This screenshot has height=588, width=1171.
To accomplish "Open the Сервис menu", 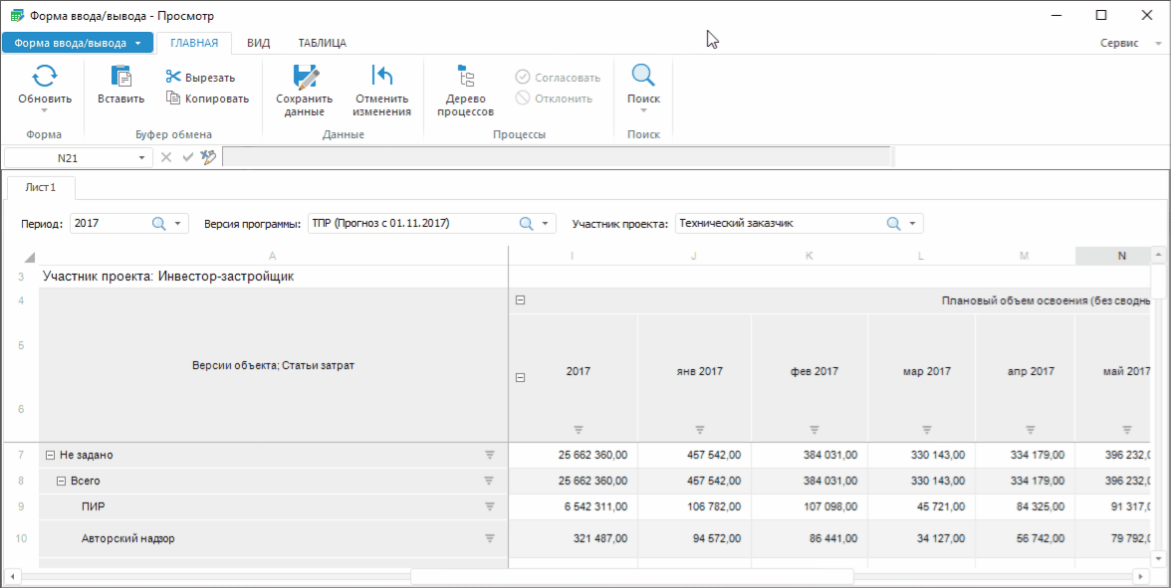I will click(x=1127, y=44).
